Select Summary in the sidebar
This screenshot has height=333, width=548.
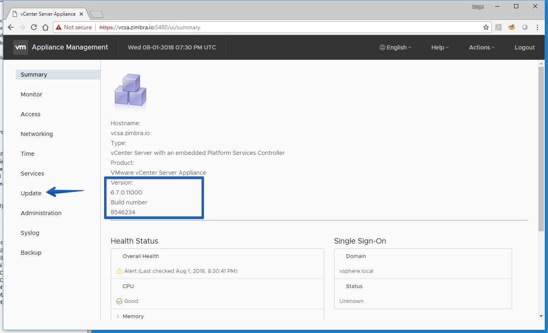coord(58,75)
